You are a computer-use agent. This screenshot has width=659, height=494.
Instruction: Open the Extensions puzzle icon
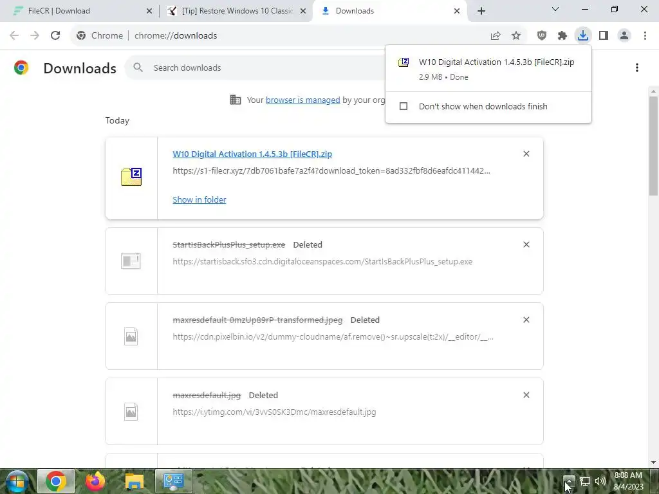click(x=562, y=36)
